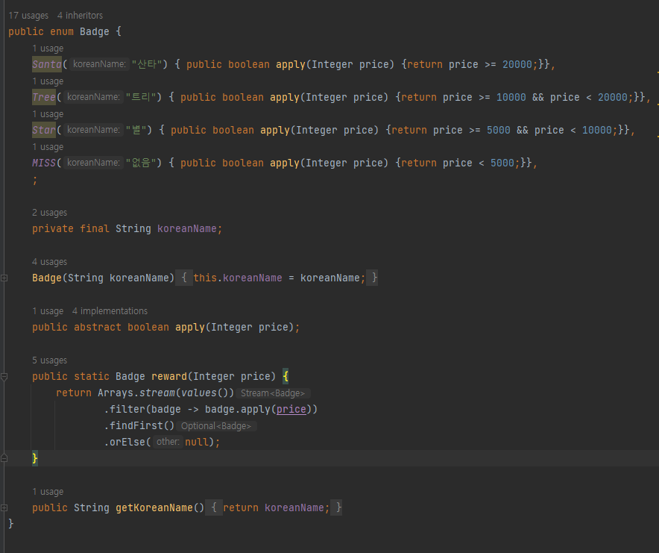Viewport: 659px width, 553px height.
Task: Click the fold end marker at reward's closing brace
Action: tap(4, 458)
